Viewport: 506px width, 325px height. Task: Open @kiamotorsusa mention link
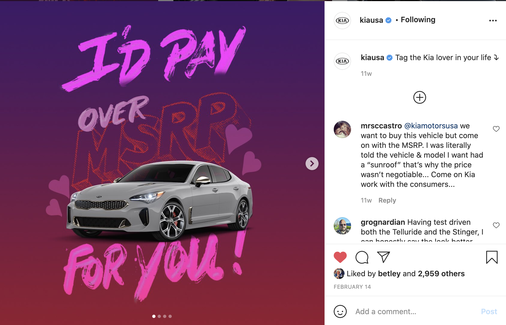pyautogui.click(x=431, y=126)
